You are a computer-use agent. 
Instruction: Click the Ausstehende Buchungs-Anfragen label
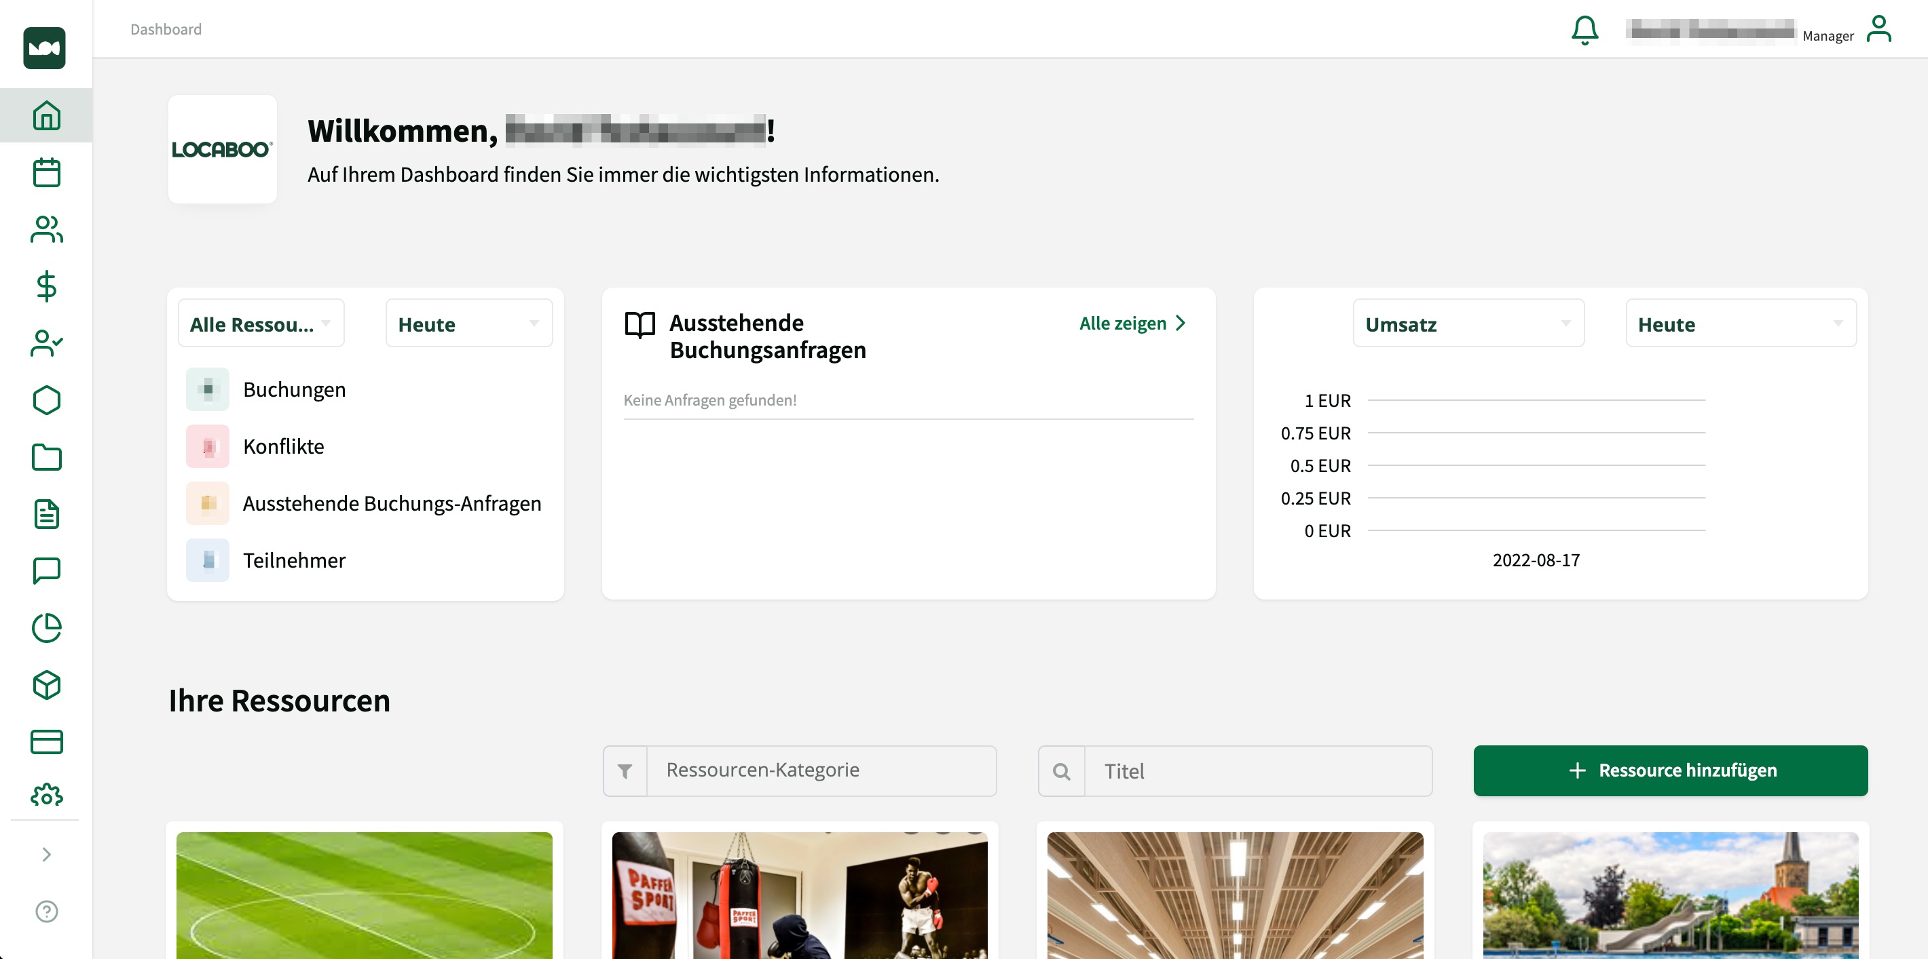392,503
